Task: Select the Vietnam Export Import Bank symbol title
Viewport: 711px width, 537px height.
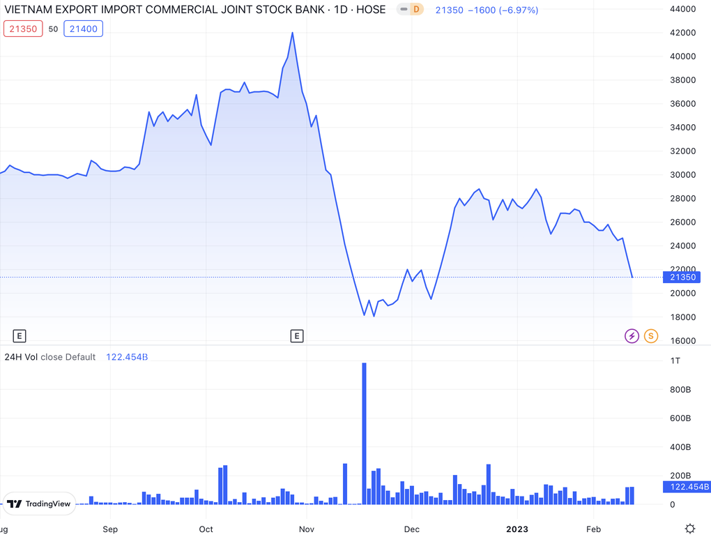Action: [x=195, y=10]
